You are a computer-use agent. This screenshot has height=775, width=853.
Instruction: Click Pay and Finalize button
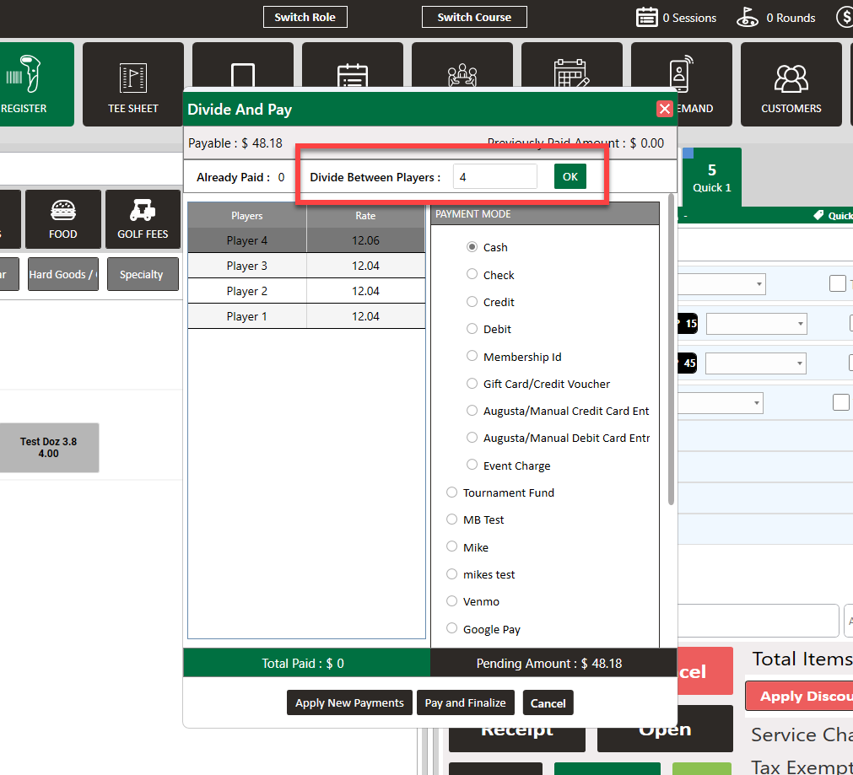pyautogui.click(x=466, y=703)
